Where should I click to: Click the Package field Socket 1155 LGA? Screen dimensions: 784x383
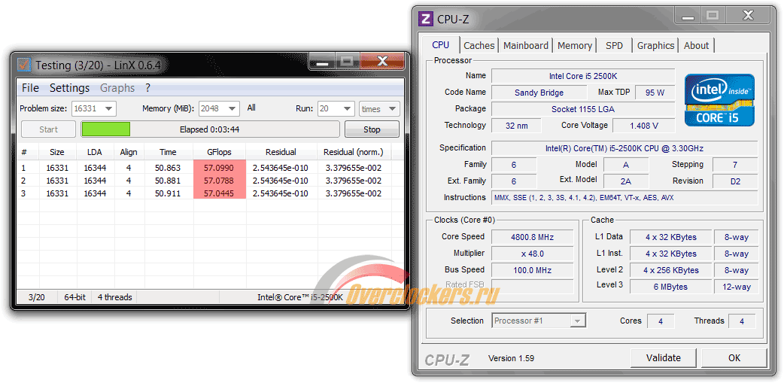pos(583,109)
